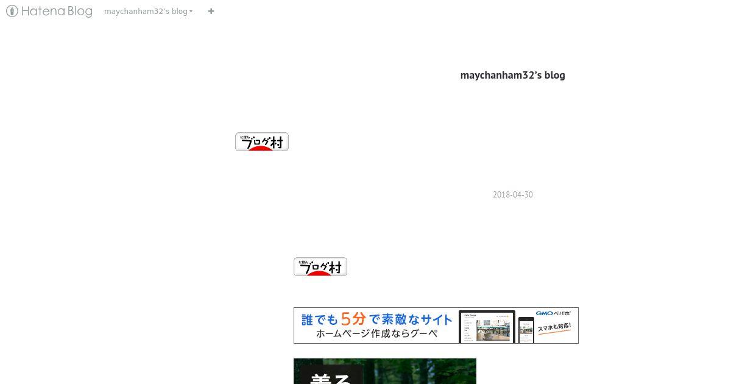
Task: Open the 2018-04-30 date link
Action: [512, 194]
